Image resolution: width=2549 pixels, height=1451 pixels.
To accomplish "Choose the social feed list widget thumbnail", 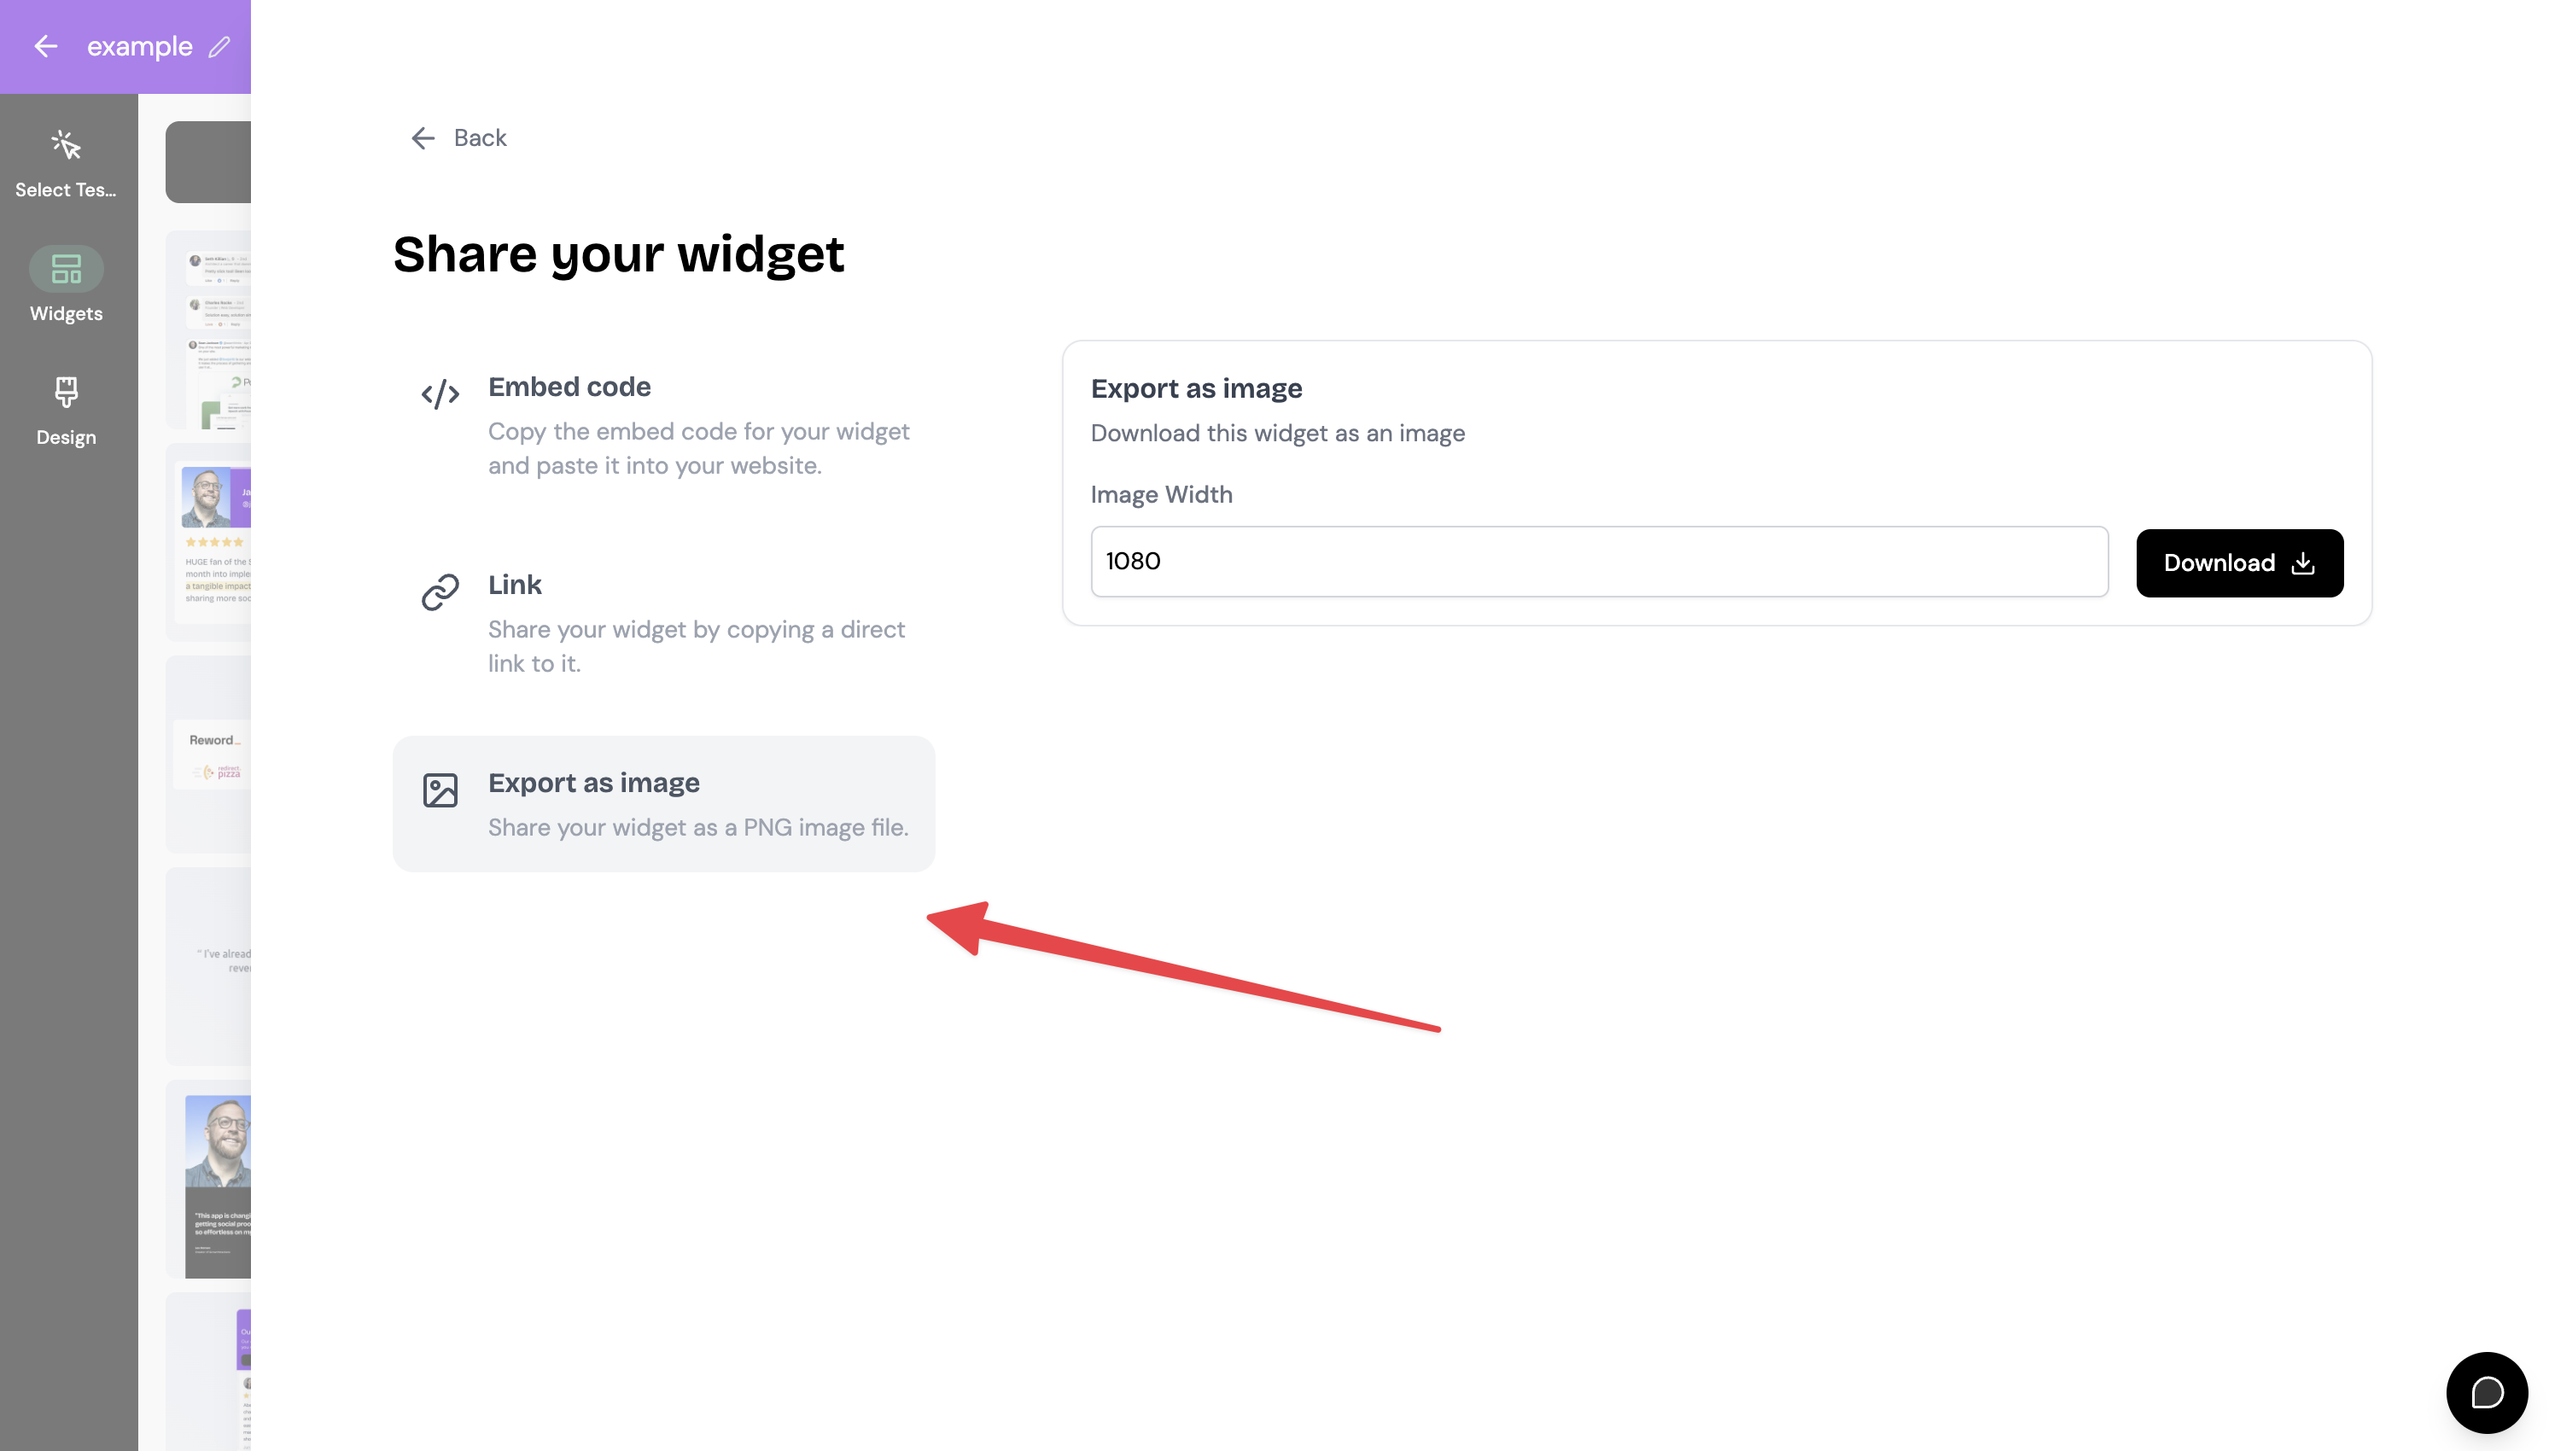I will pos(209,329).
